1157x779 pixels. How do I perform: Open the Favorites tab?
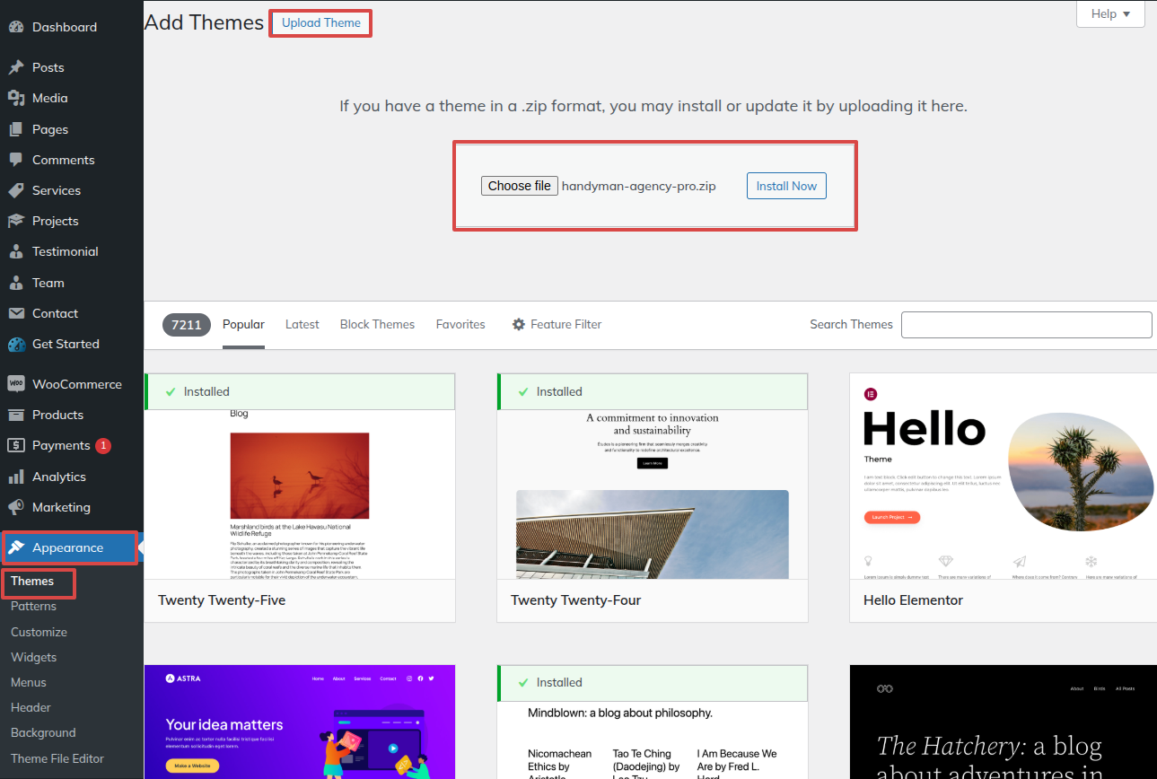pos(460,324)
